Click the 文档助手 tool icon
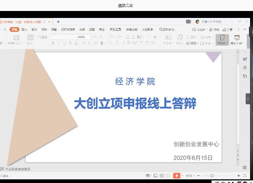The width and height of the screenshot is (253, 183). 222,40
